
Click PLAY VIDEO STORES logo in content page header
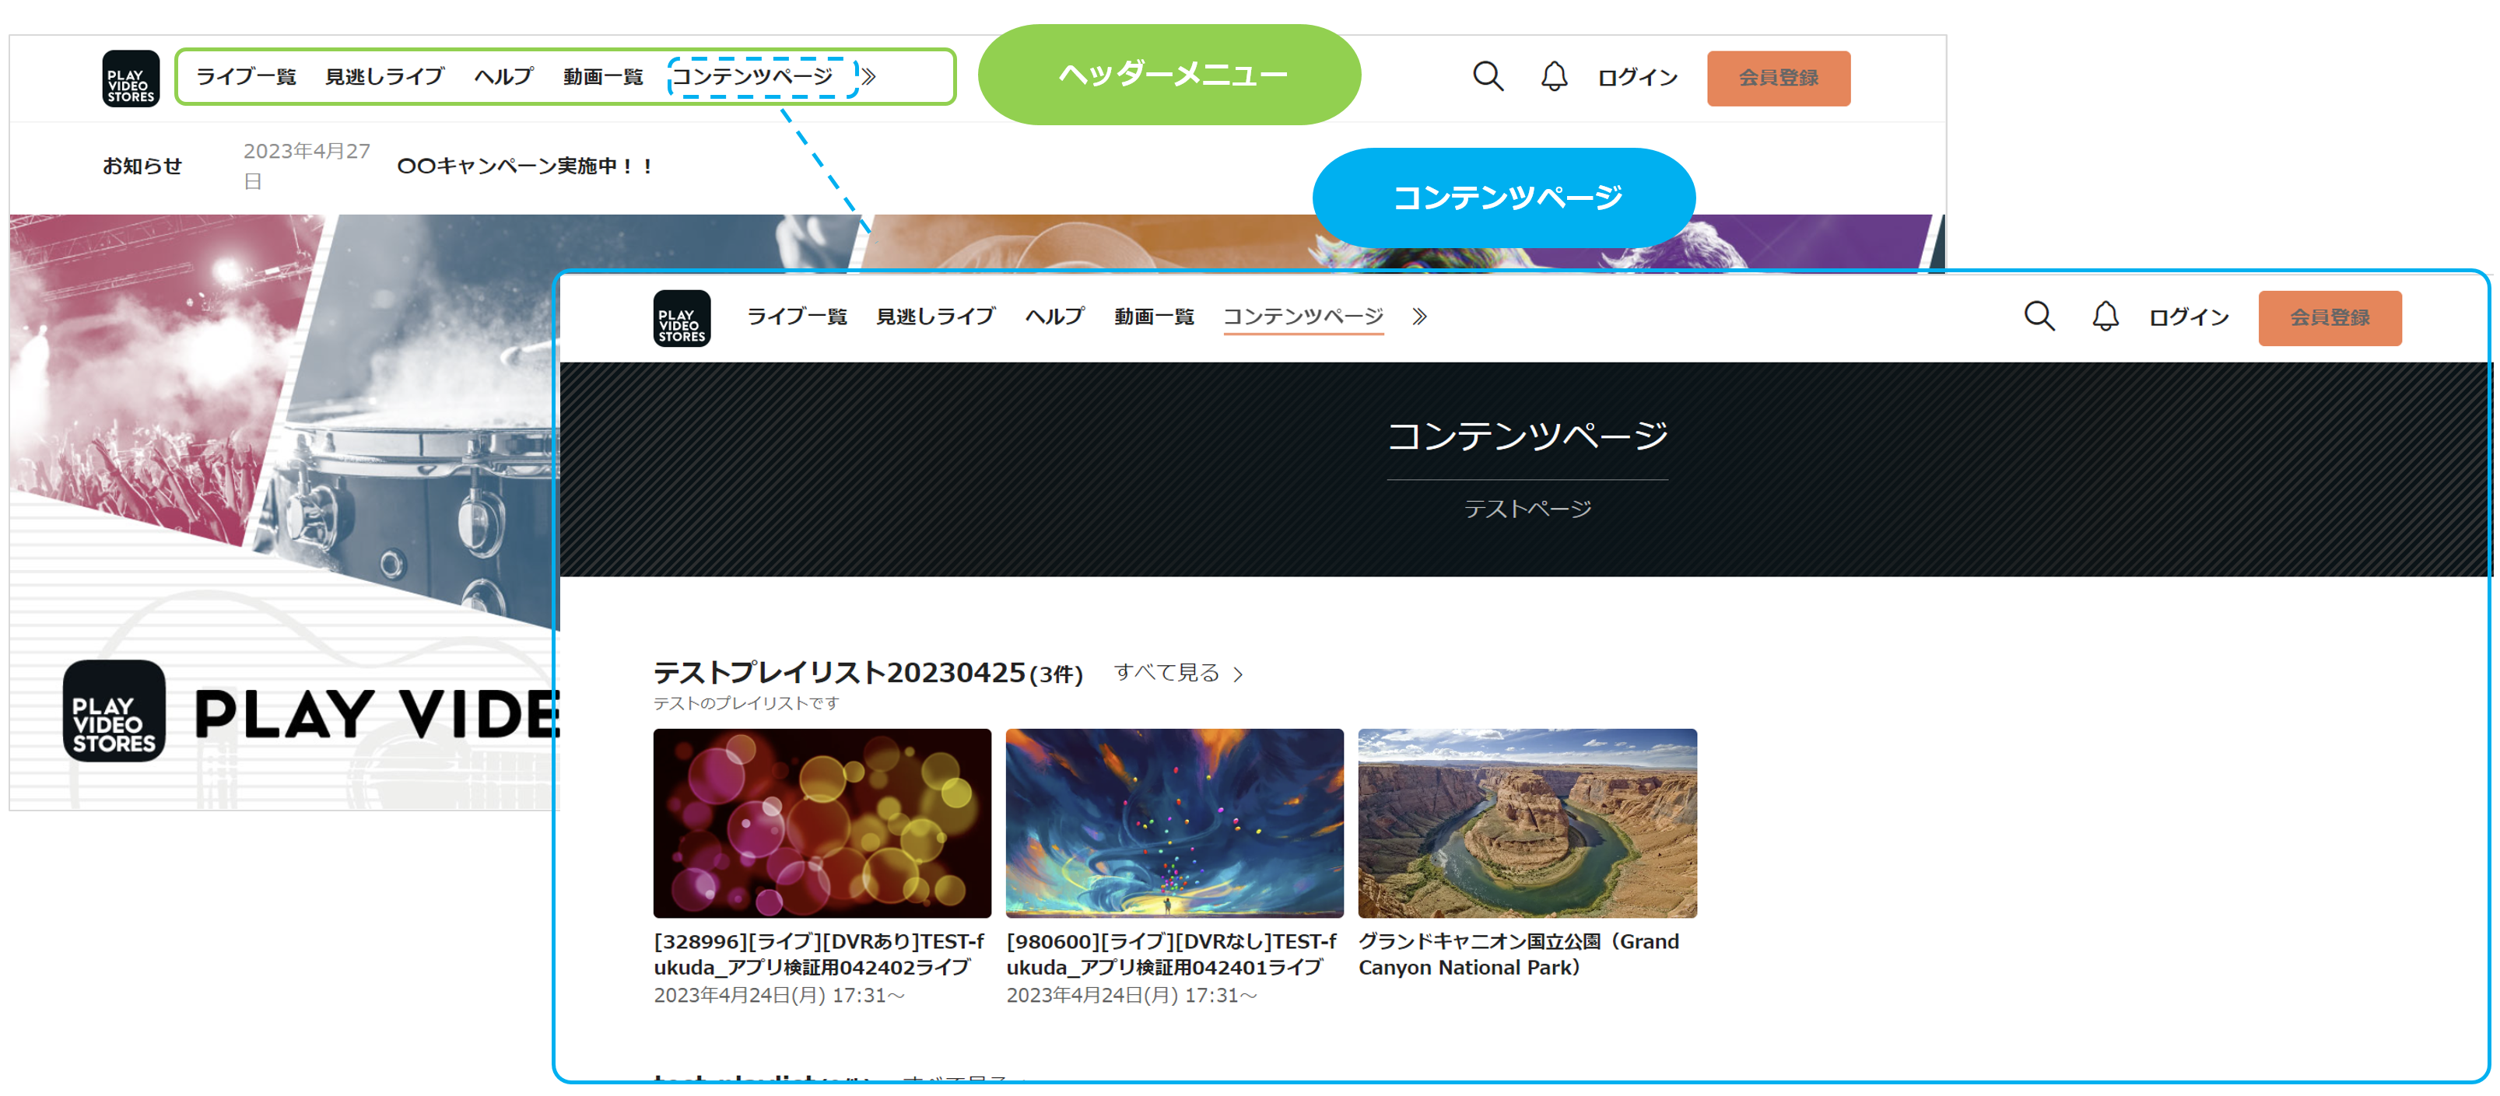pyautogui.click(x=682, y=318)
